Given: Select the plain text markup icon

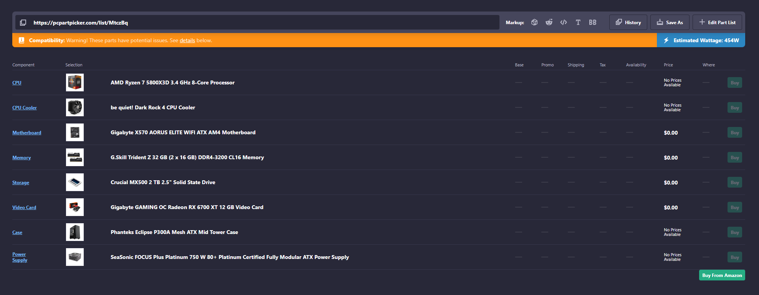Looking at the screenshot, I should click(x=578, y=22).
